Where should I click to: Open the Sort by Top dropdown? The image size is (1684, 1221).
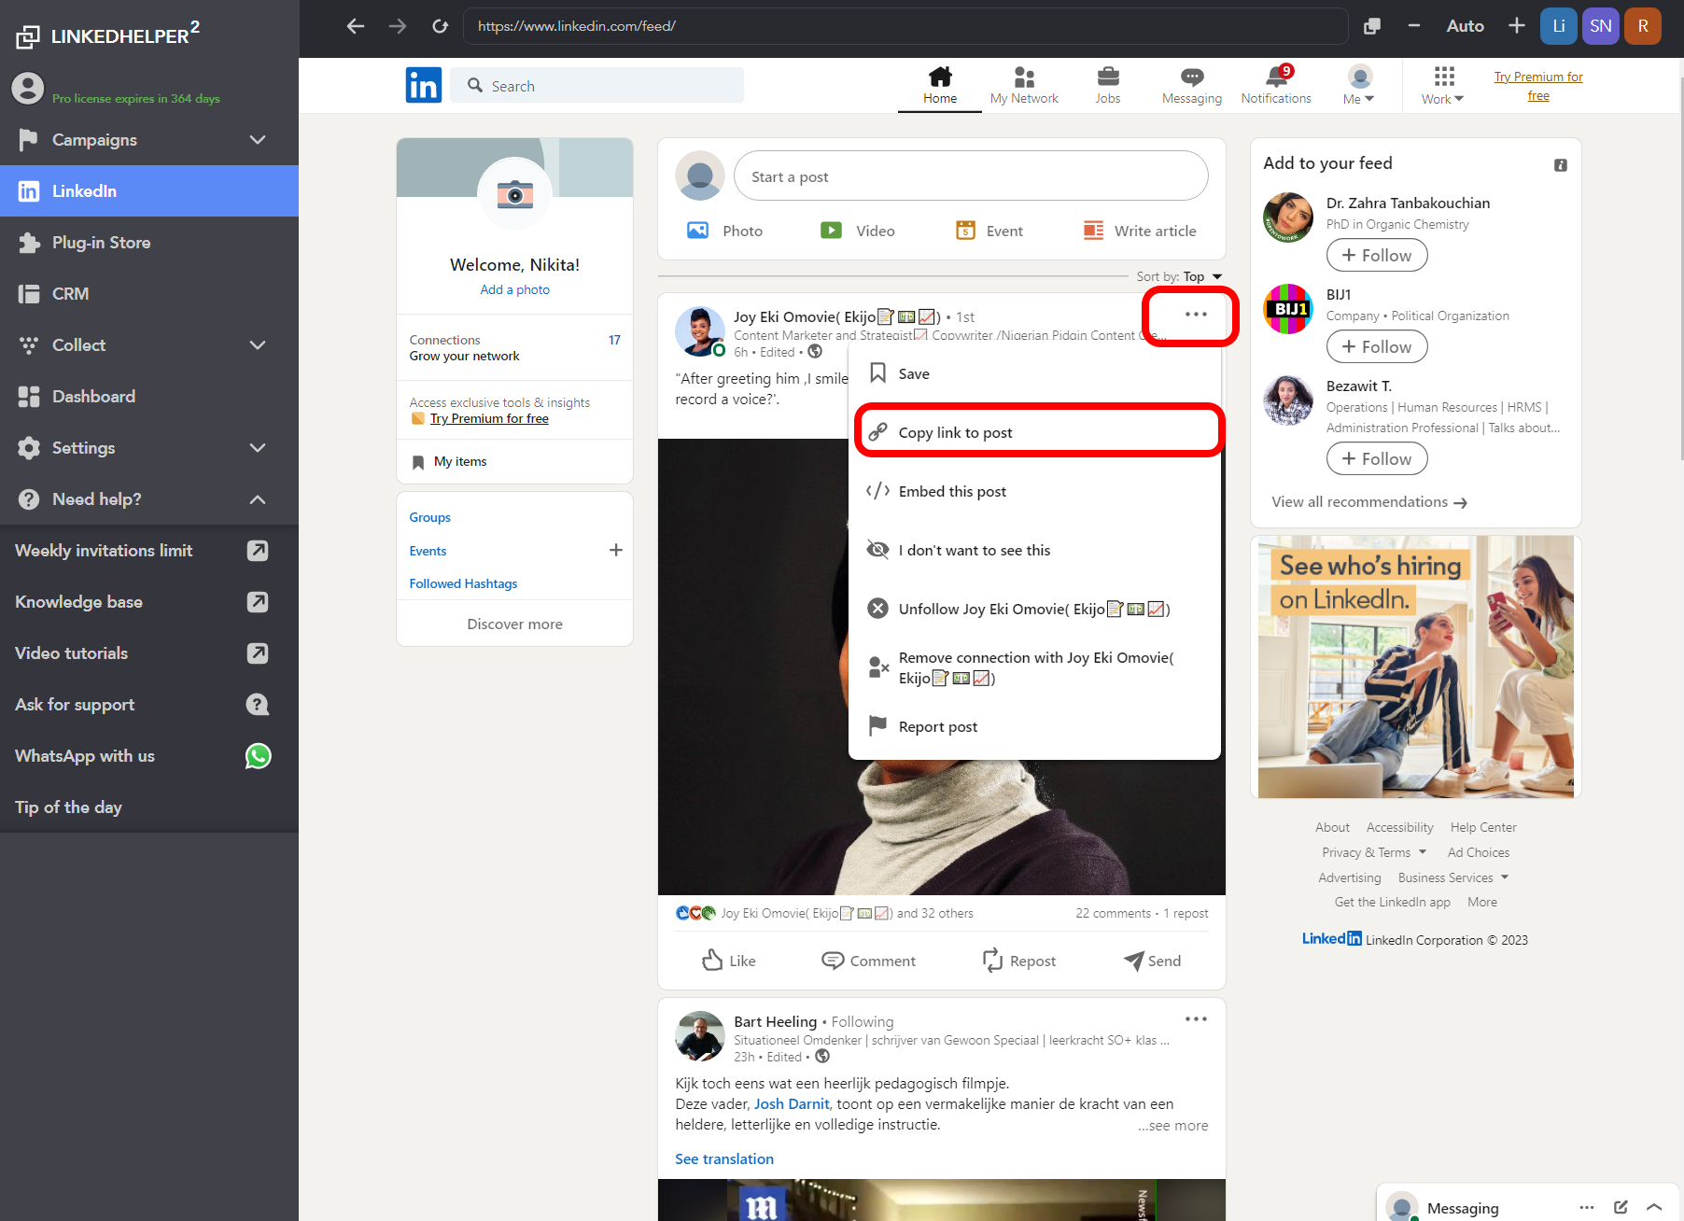point(1201,276)
